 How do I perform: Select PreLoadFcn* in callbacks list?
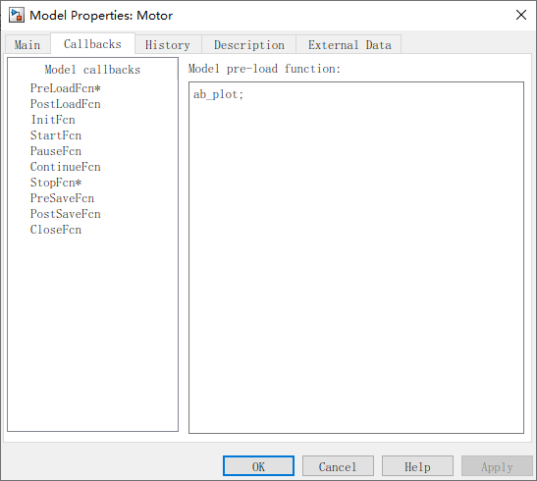[x=66, y=88]
